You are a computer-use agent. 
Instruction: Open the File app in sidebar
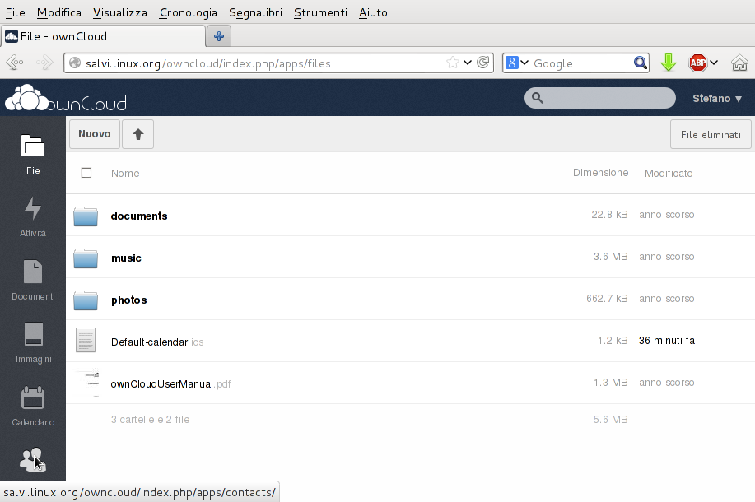coord(33,153)
